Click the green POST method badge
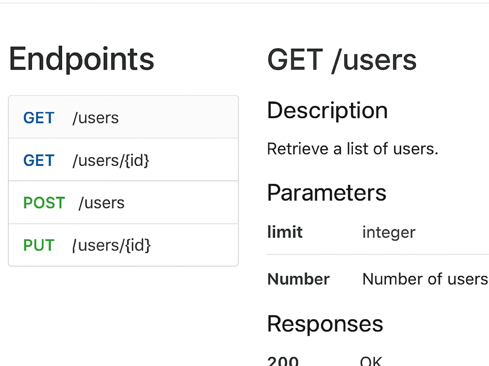Screen dimensions: 489x366 44,202
